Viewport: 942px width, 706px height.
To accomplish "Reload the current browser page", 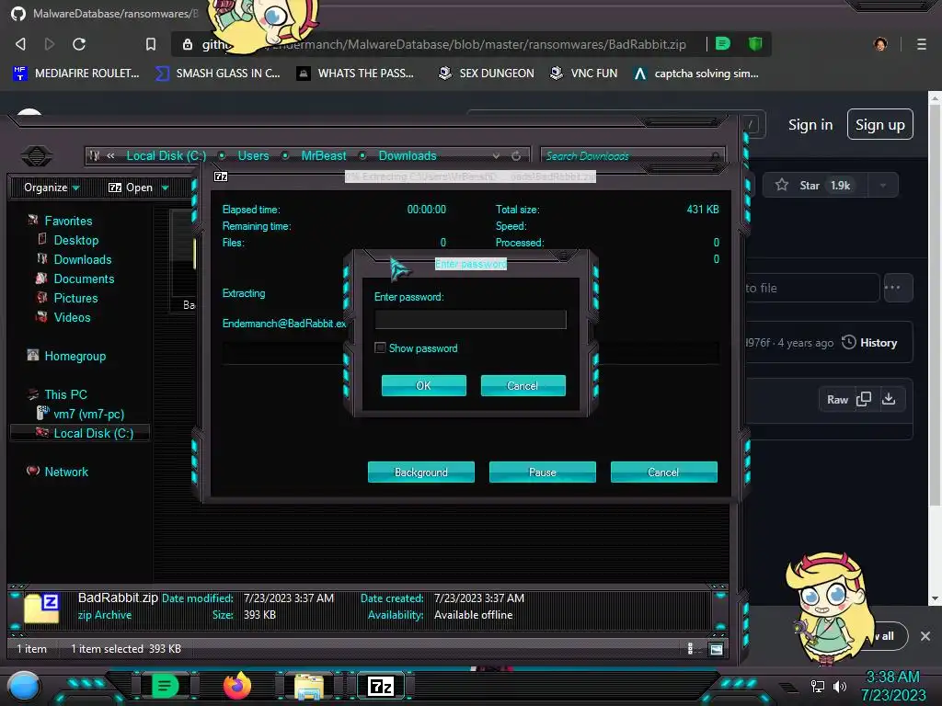I will [79, 44].
